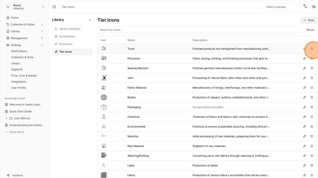
Task: Click the Packaging box icon
Action: tap(104, 107)
